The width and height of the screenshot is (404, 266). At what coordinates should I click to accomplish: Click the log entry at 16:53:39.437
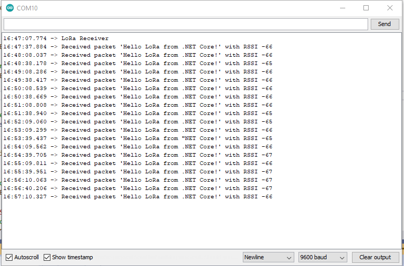(138, 138)
